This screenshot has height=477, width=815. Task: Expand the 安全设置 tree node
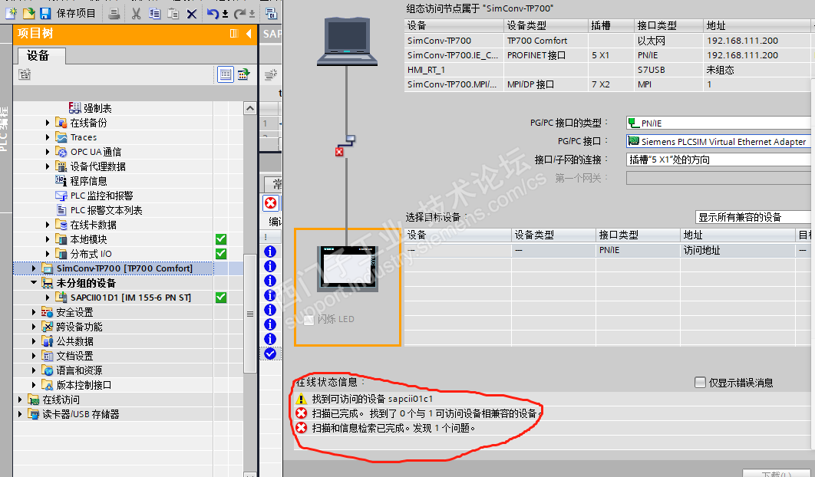(34, 312)
